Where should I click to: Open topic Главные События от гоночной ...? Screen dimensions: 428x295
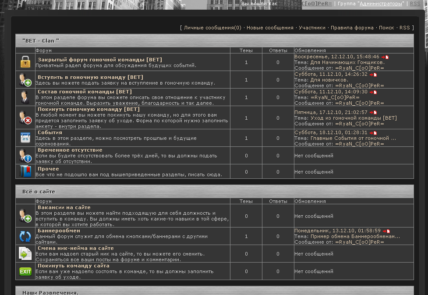pyautogui.click(x=353, y=138)
